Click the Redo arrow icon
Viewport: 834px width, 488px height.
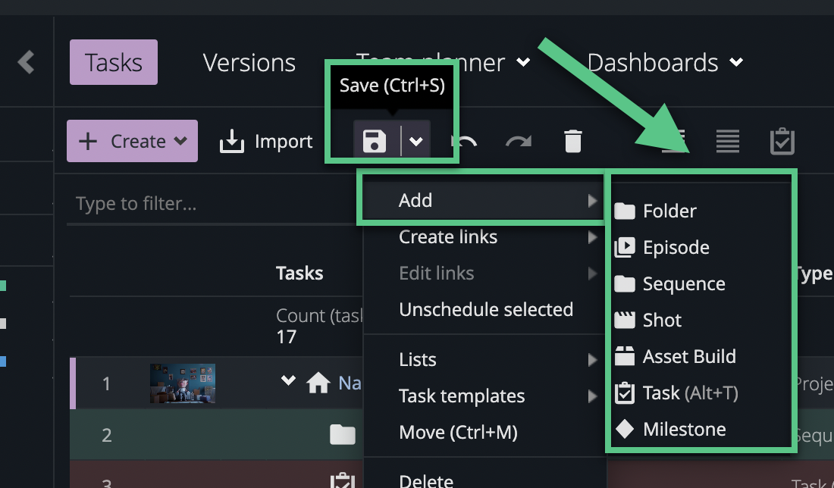pos(519,140)
